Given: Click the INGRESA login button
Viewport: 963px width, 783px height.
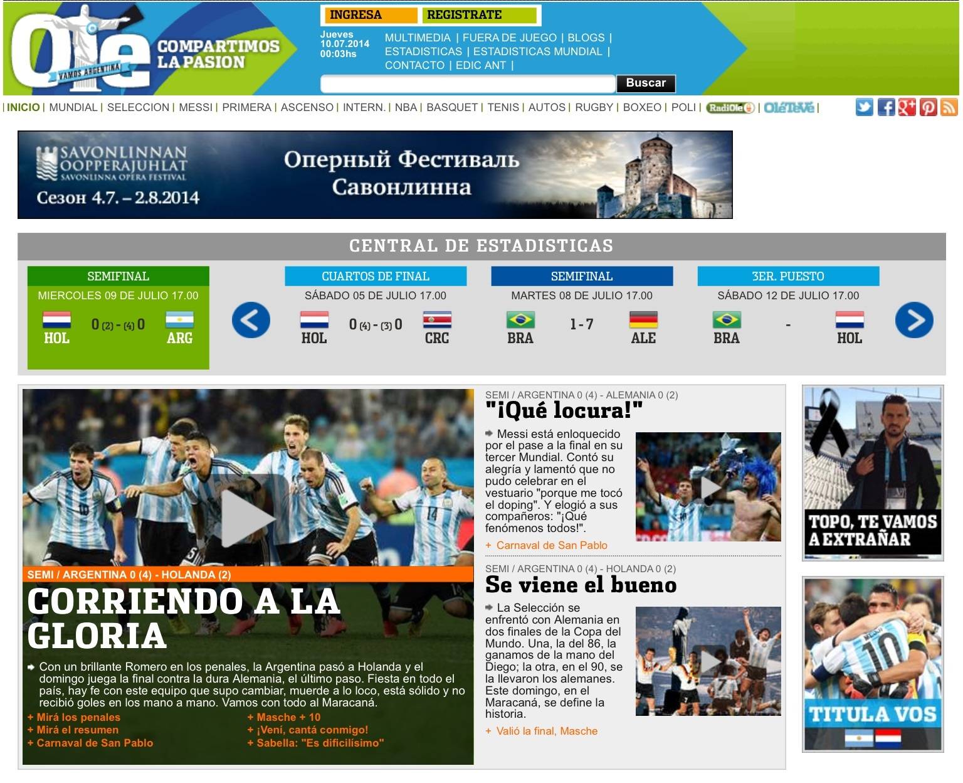Looking at the screenshot, I should 370,15.
